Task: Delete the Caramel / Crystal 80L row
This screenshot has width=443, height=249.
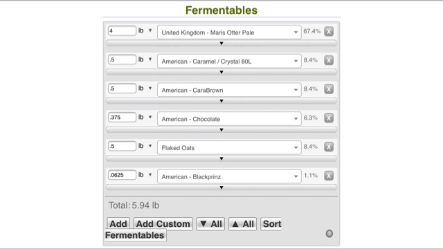Action: tap(329, 60)
